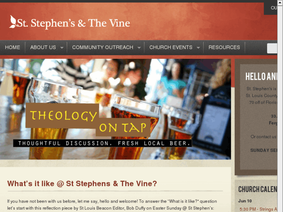Viewport: 283px width, 212px height.
Task: Open the RESOURCES menu item
Action: point(224,47)
